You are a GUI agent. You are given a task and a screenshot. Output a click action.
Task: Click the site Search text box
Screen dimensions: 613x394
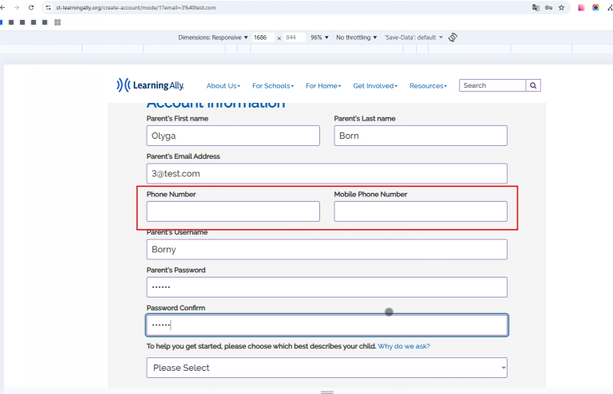point(492,85)
